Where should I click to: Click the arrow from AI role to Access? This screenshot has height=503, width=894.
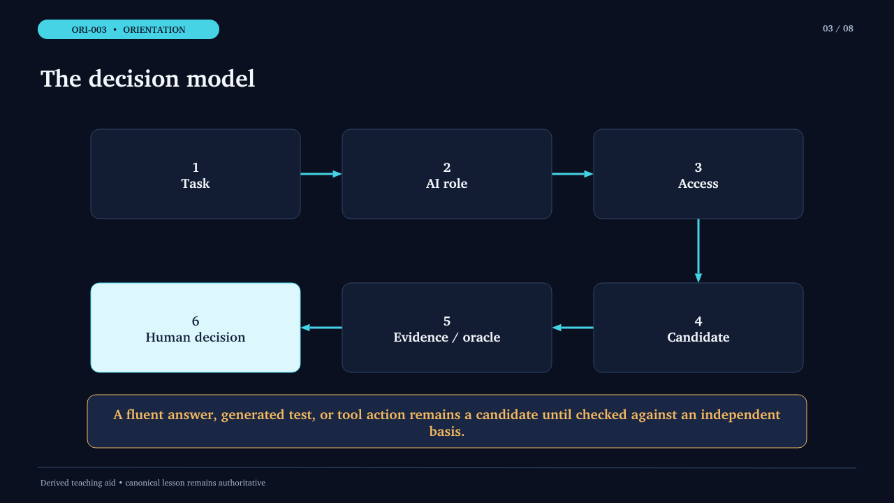573,174
